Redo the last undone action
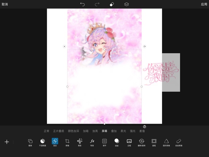Screen dimensions: 209x157 pos(97,4)
